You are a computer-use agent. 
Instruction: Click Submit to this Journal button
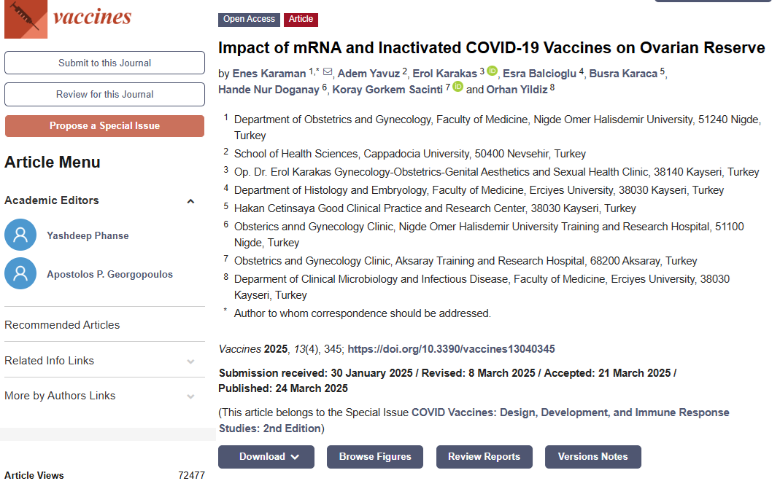tap(104, 63)
